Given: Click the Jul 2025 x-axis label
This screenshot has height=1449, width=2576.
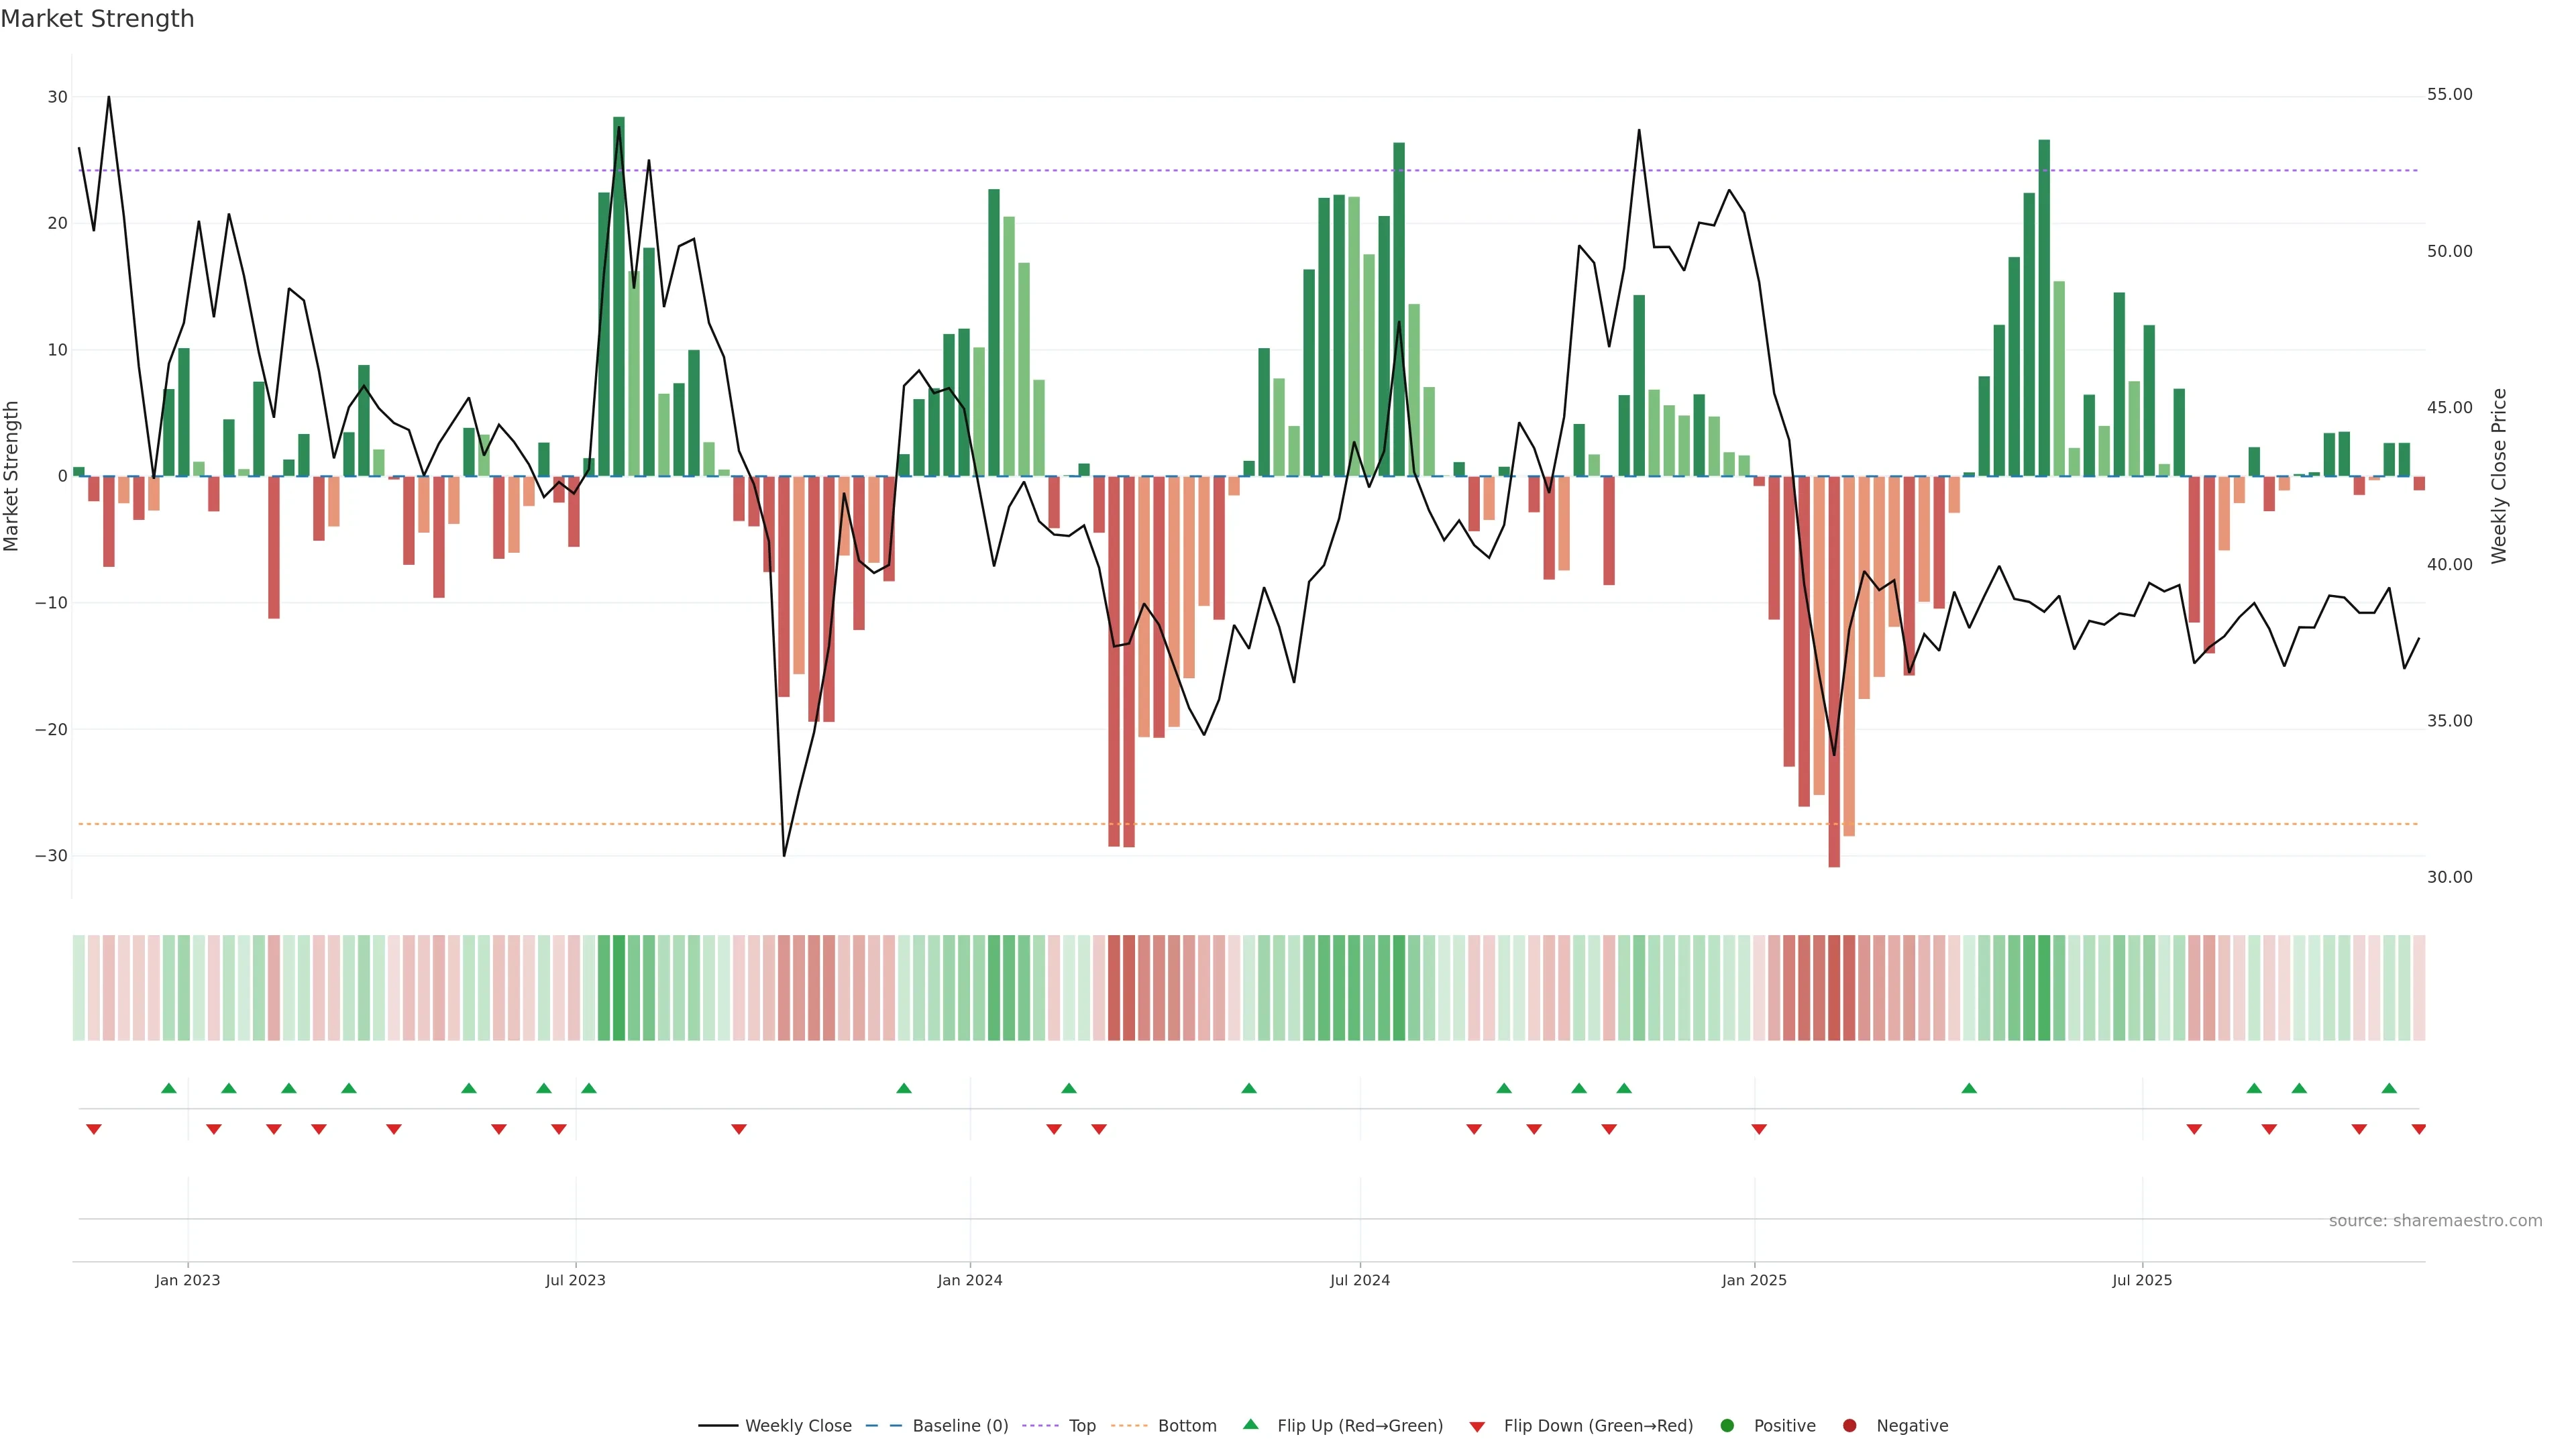Looking at the screenshot, I should [x=2142, y=1280].
